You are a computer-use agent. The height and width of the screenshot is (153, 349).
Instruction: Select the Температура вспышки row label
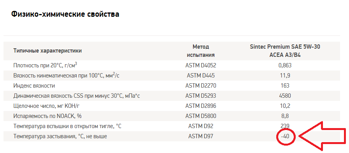(x=67, y=126)
